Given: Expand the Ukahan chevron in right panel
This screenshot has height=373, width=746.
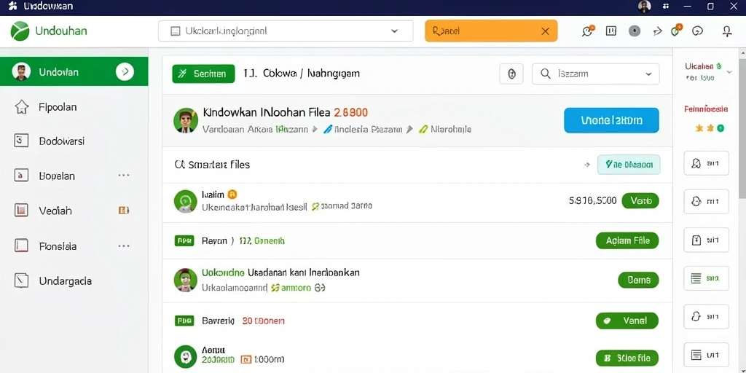Looking at the screenshot, I should tap(729, 71).
